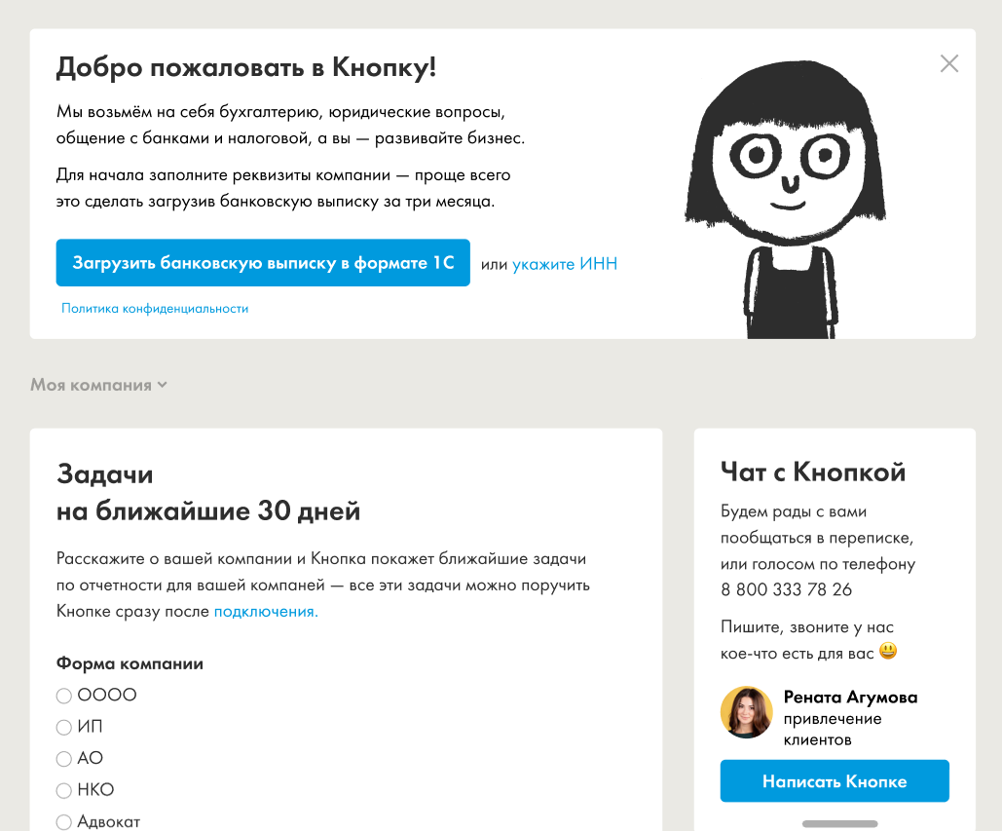This screenshot has height=831, width=1002.
Task: Click the name Рената Агумова
Action: [x=850, y=698]
